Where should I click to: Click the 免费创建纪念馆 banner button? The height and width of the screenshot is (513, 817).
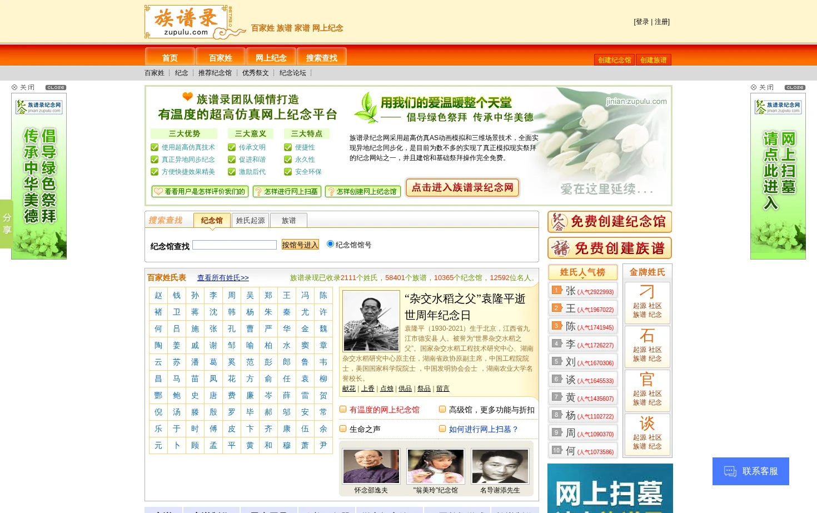610,222
